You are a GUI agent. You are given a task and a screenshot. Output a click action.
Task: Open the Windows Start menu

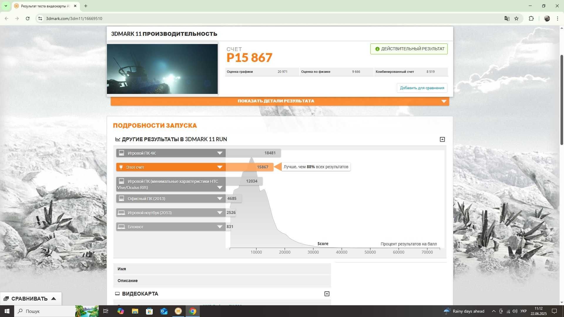pos(7,311)
